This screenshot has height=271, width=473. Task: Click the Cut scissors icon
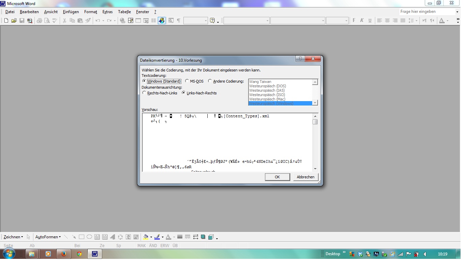(x=64, y=21)
